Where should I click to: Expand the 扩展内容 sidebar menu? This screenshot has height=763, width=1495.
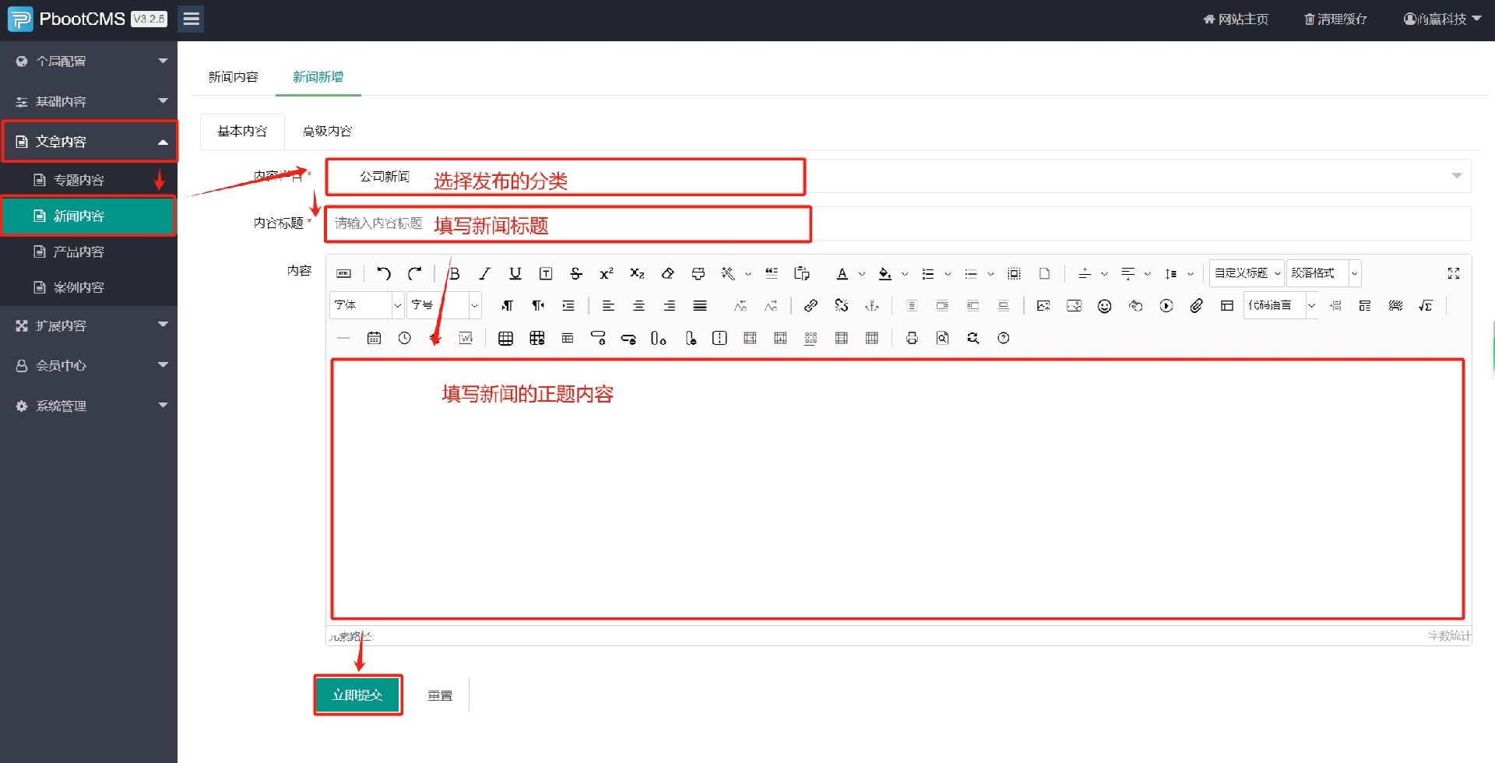coord(89,325)
